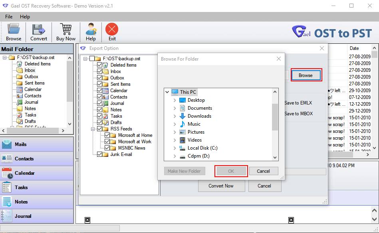Expand Videos node in folder browser
This screenshot has height=233, width=379.
(x=175, y=140)
